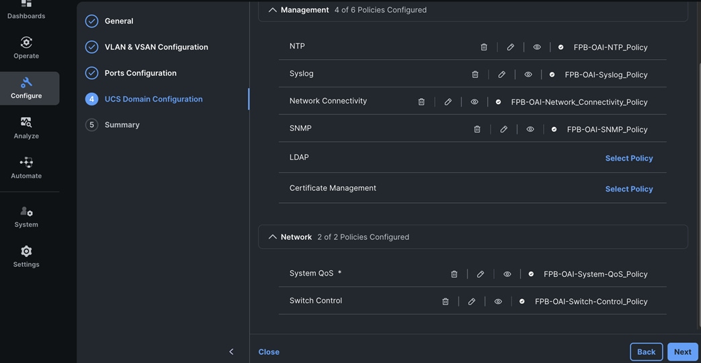Click the Switch Control row label

[x=316, y=300]
